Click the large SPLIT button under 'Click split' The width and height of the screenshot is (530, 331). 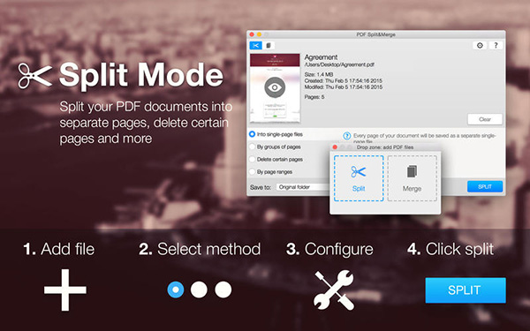[x=466, y=290]
